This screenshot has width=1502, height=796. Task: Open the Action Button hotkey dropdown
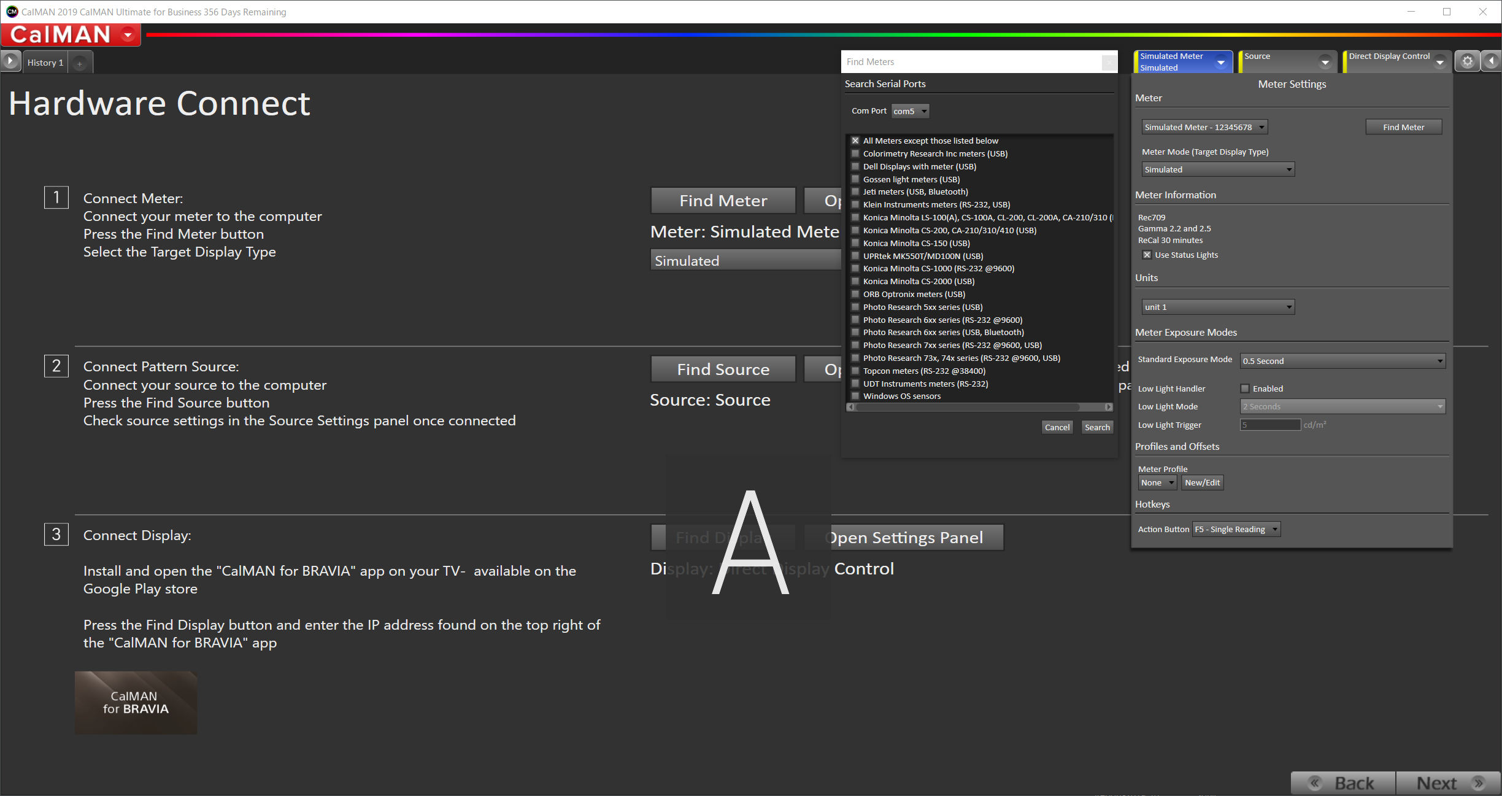[1236, 529]
